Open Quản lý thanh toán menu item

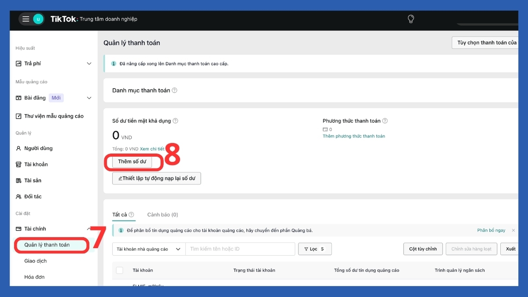(x=47, y=245)
